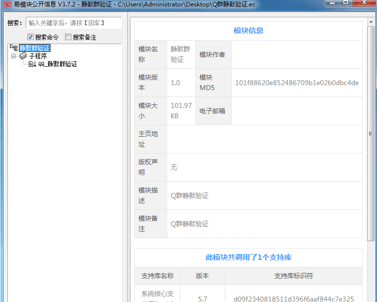Collapse the 子程序 tree node
Screen dimensions: 377x302
pyautogui.click(x=13, y=56)
